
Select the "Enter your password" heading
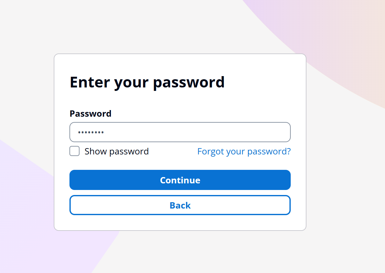(x=147, y=82)
